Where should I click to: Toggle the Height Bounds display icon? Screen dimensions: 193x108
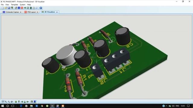[x=32, y=102]
